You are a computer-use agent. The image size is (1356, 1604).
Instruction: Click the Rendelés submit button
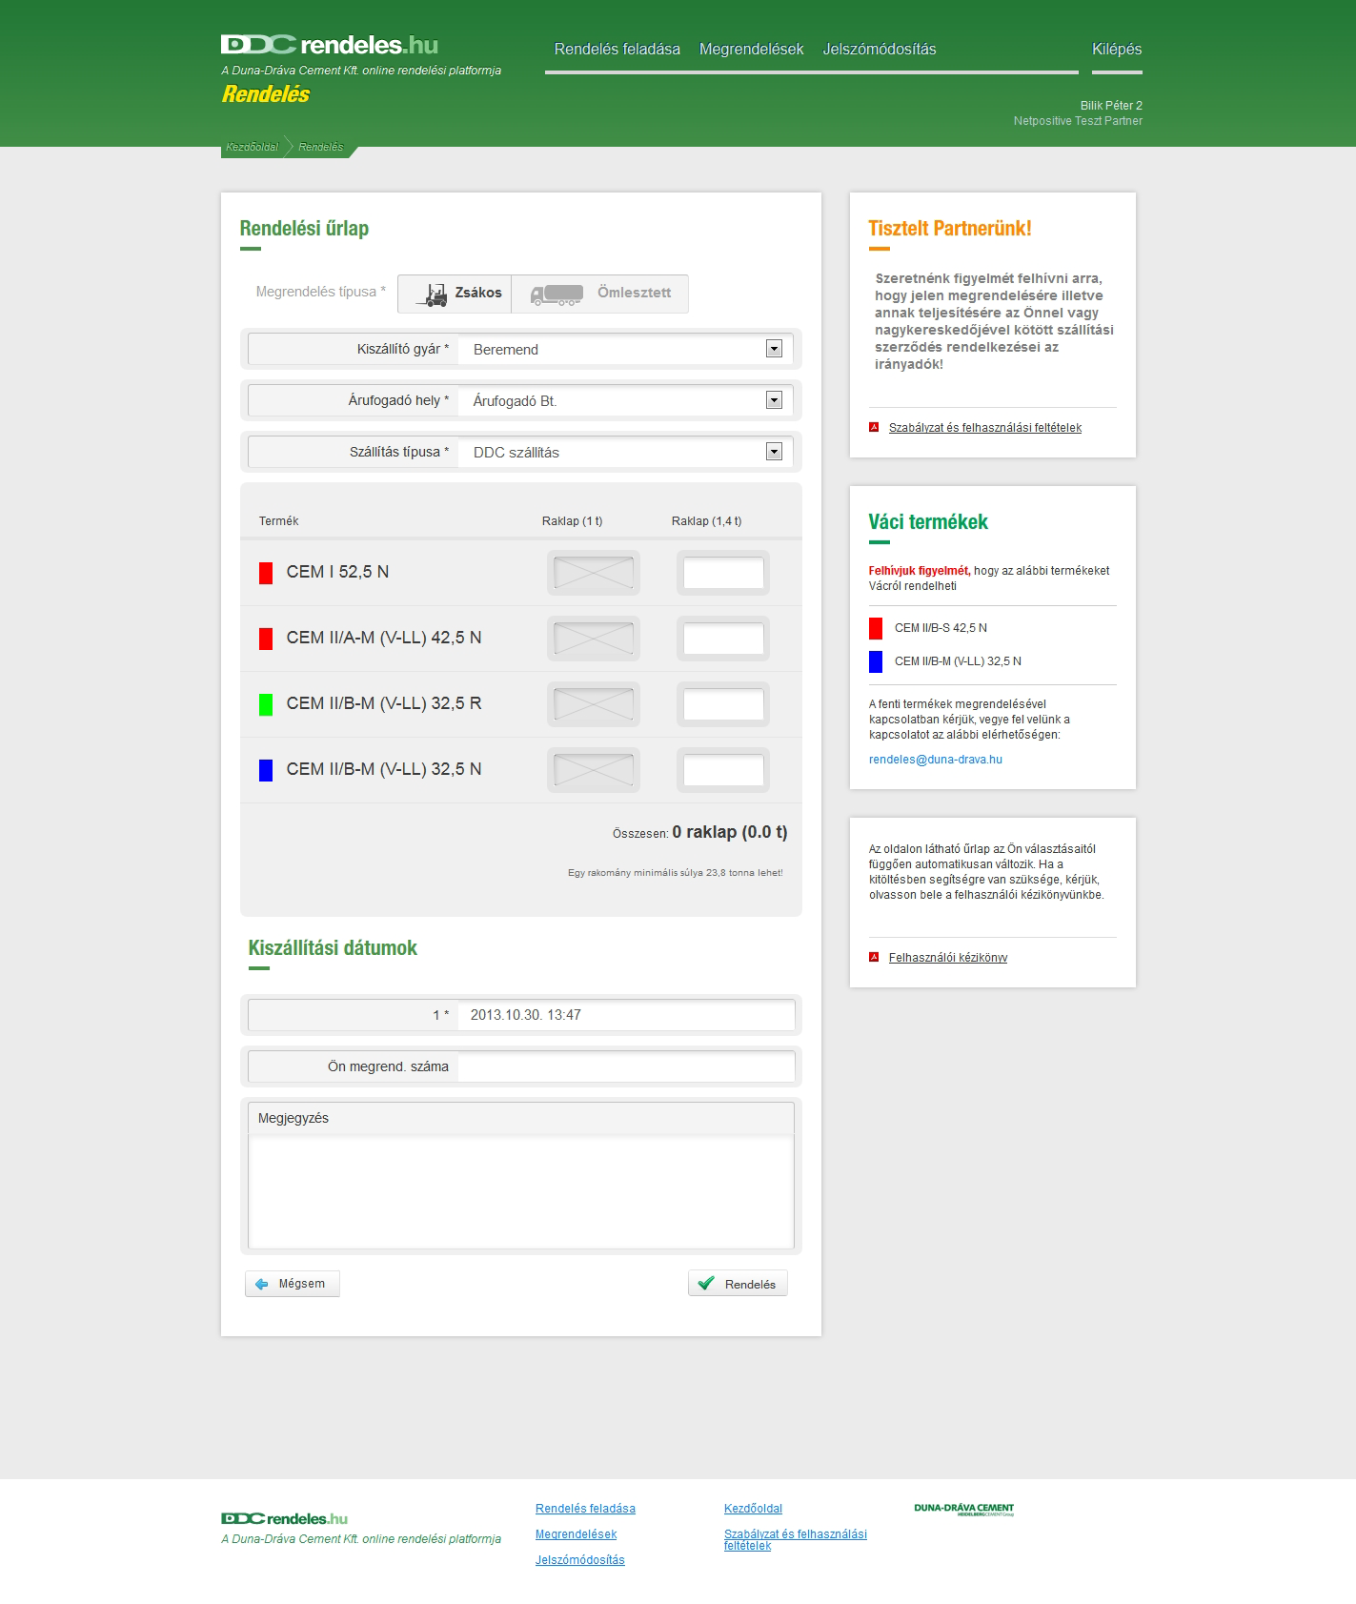[738, 1284]
